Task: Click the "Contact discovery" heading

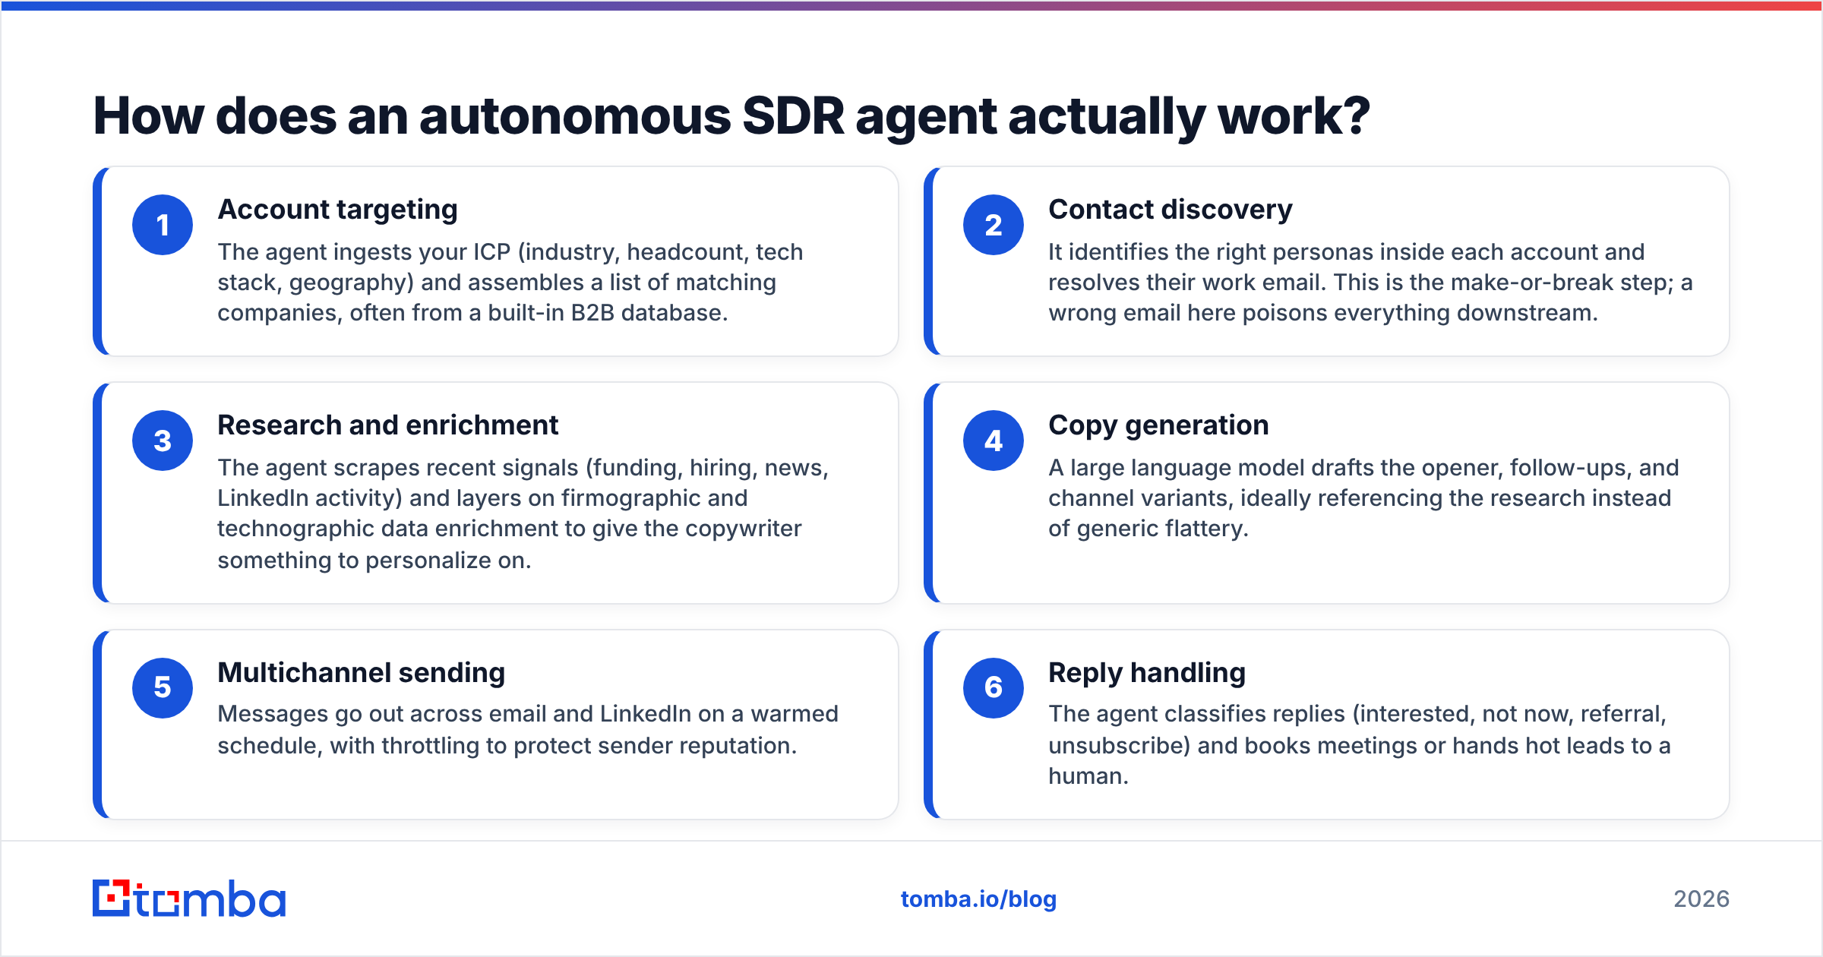Action: point(1170,210)
